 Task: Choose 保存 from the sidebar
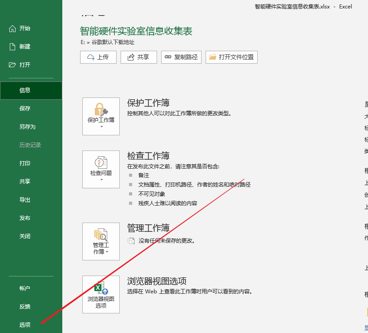click(31, 109)
